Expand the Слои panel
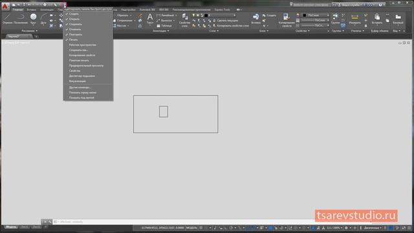The width and height of the screenshot is (414, 233). pyautogui.click(x=214, y=31)
